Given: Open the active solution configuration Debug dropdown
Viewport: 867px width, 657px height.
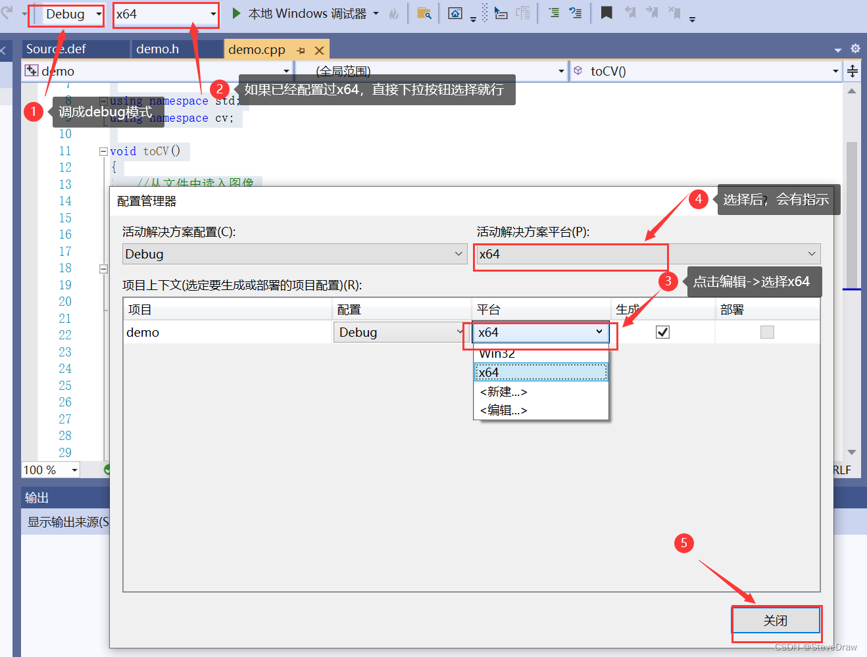Looking at the screenshot, I should (295, 254).
